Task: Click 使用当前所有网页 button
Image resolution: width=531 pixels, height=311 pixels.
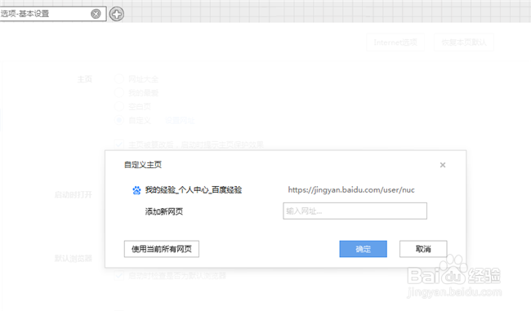Action: [162, 249]
